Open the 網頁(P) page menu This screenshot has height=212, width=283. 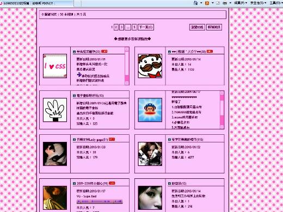pos(241,3)
